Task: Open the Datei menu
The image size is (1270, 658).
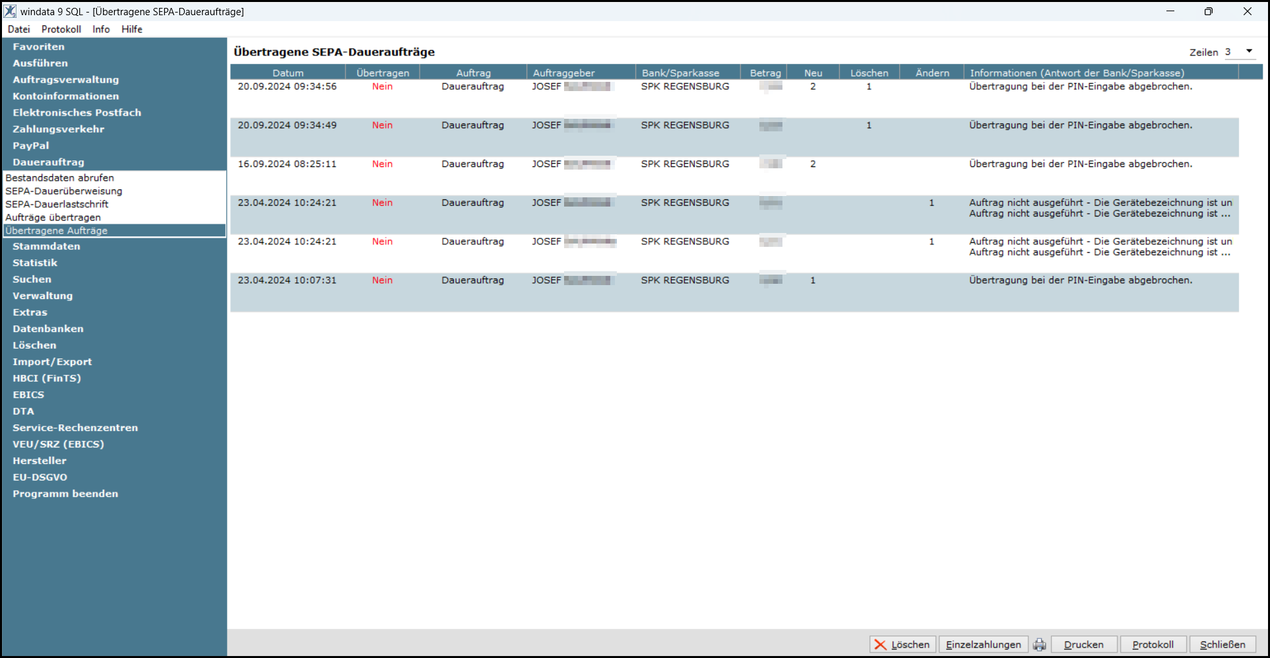Action: (x=19, y=29)
